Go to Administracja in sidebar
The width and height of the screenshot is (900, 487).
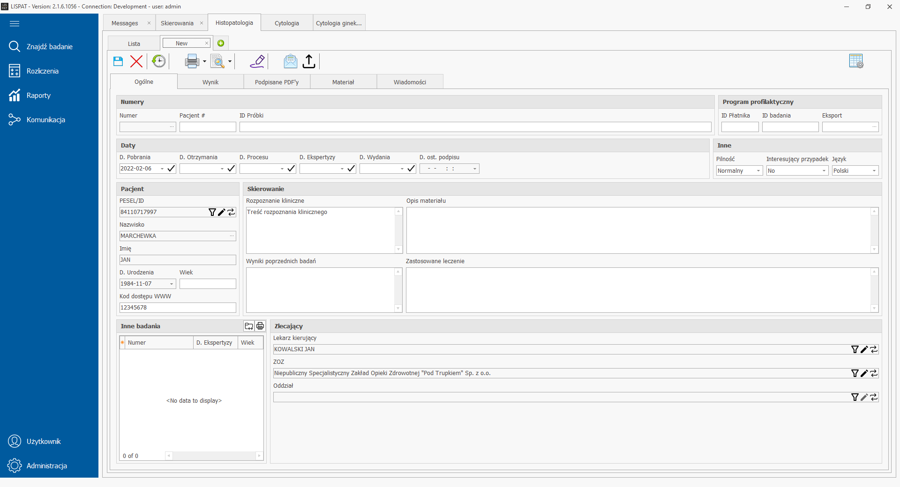coord(46,466)
